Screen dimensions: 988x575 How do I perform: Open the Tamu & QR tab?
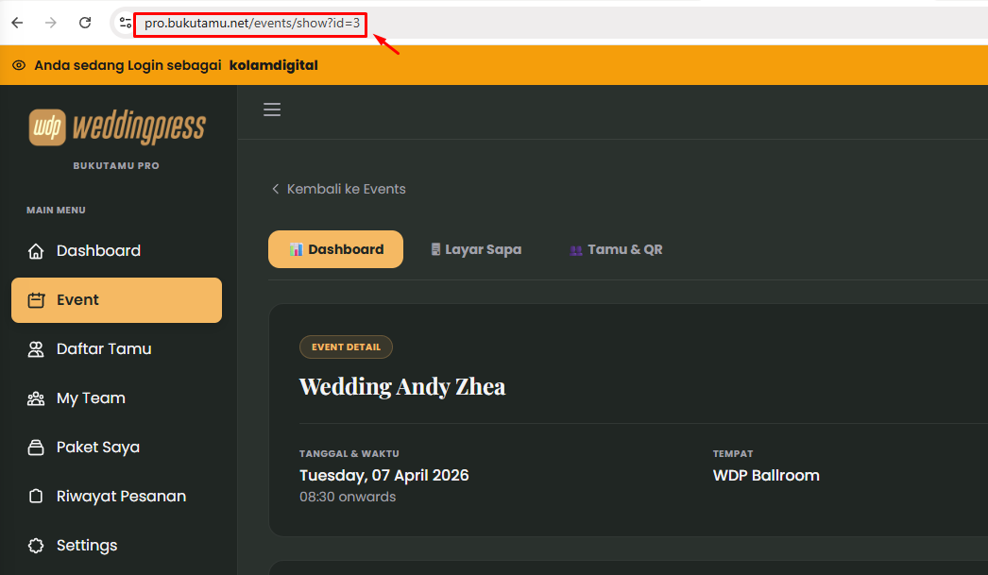pyautogui.click(x=616, y=248)
